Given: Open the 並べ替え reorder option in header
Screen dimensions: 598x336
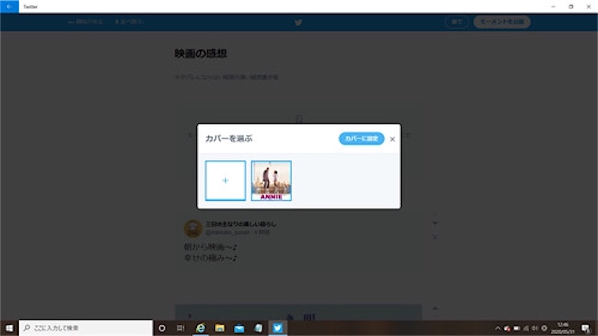Looking at the screenshot, I should click(x=129, y=22).
